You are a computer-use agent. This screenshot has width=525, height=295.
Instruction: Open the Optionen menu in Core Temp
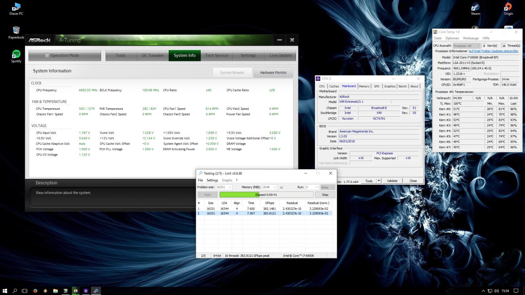point(452,38)
